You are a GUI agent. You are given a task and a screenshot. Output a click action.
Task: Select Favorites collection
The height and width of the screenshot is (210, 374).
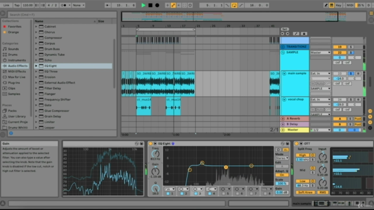click(15, 26)
